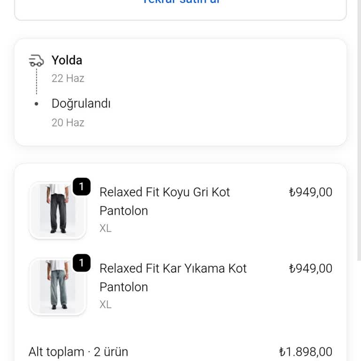Click the ₺949,00 price of grey jeans
Image resolution: width=361 pixels, height=361 pixels.
click(x=311, y=192)
